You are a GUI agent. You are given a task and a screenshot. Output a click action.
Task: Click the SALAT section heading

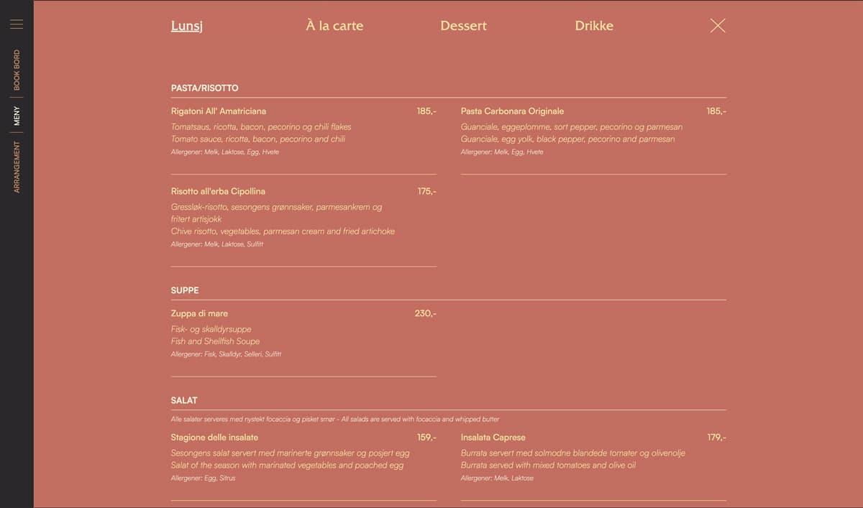tap(184, 401)
